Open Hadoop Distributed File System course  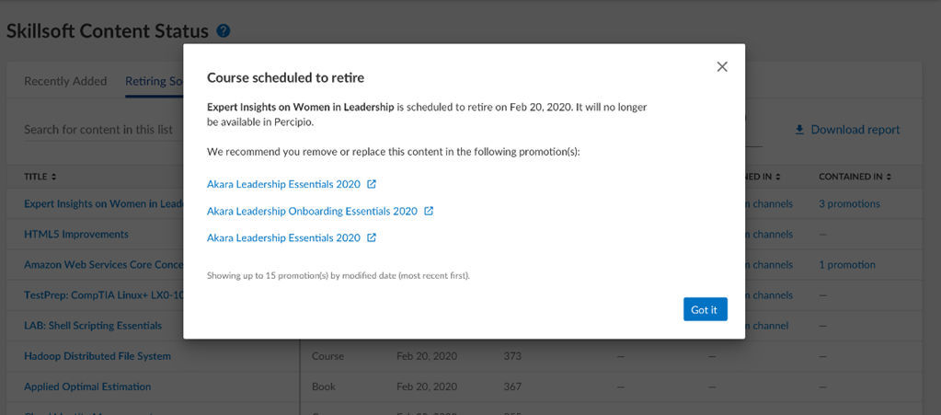tap(98, 356)
